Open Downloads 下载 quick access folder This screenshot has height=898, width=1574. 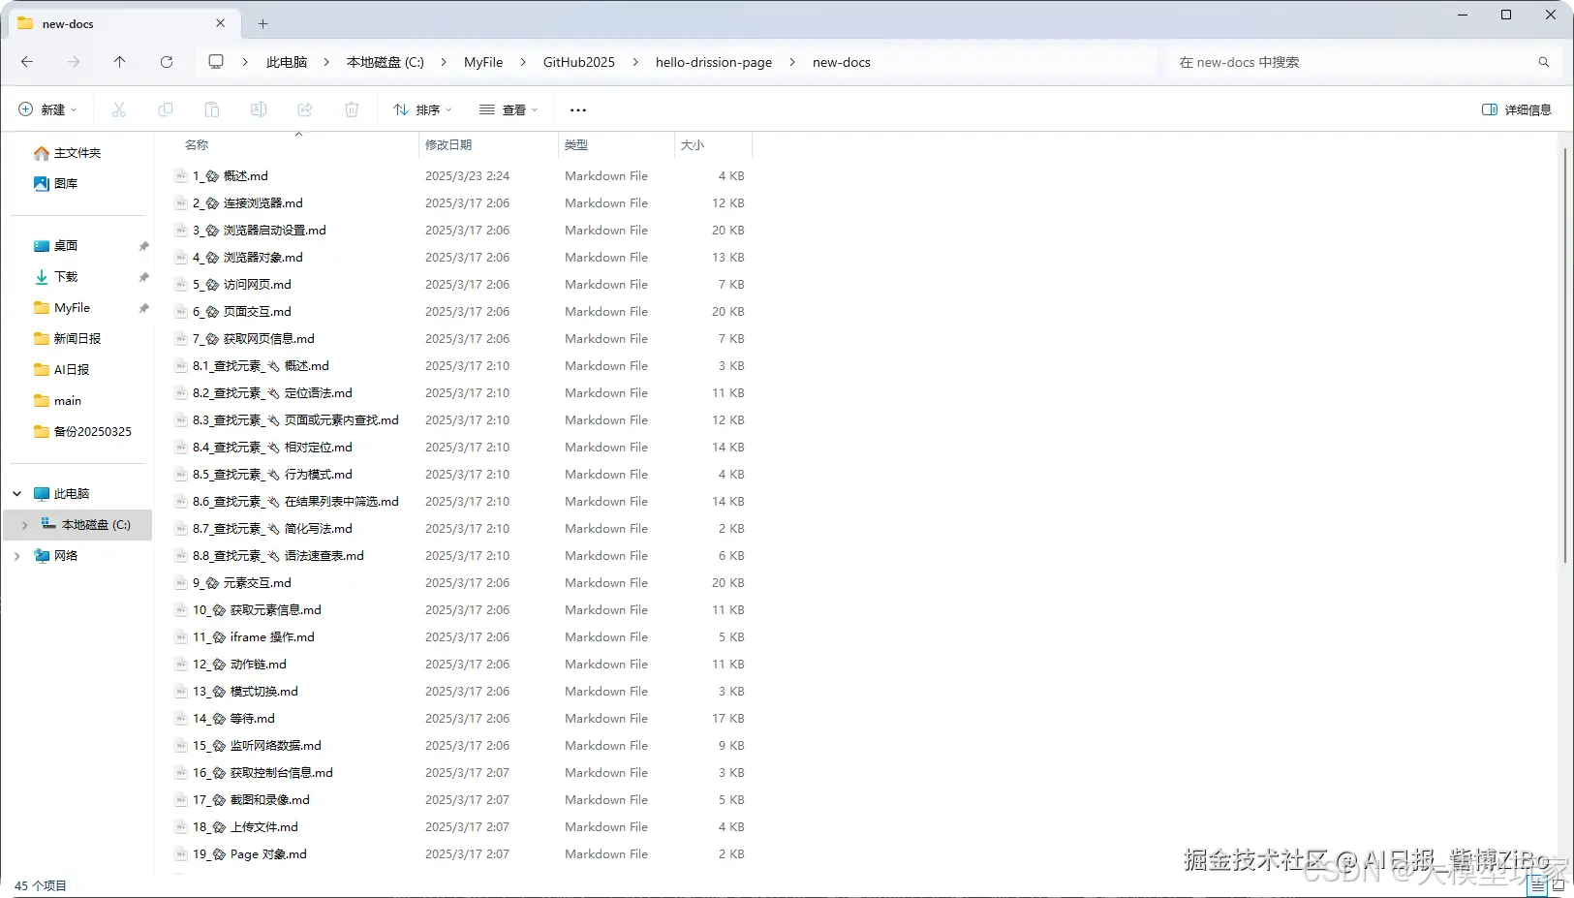coord(55,277)
